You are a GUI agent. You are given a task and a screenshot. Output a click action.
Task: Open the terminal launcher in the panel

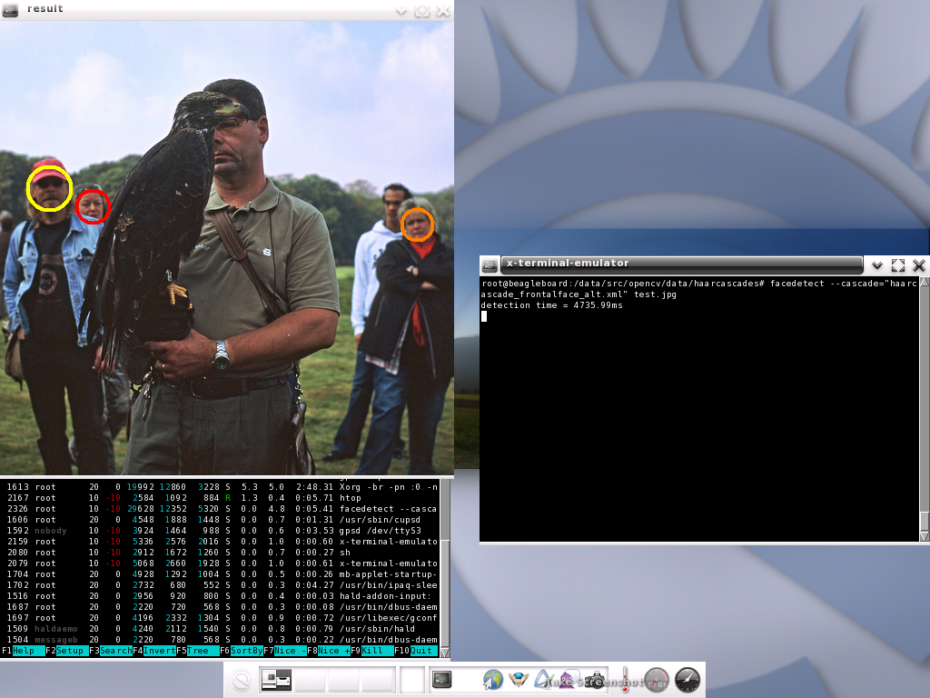pos(442,680)
